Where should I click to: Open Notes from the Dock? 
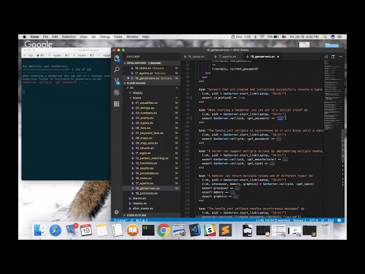coord(102,231)
